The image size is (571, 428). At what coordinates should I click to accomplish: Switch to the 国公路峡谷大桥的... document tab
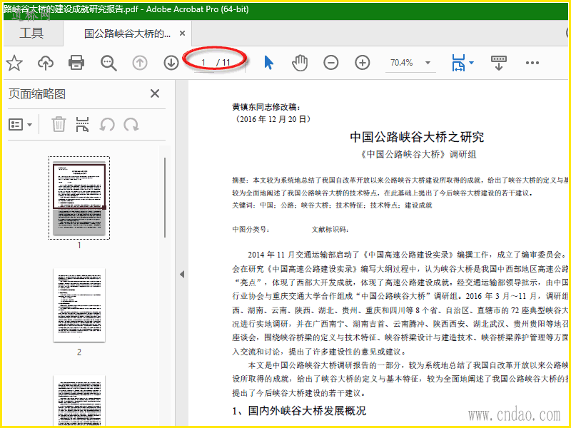127,34
